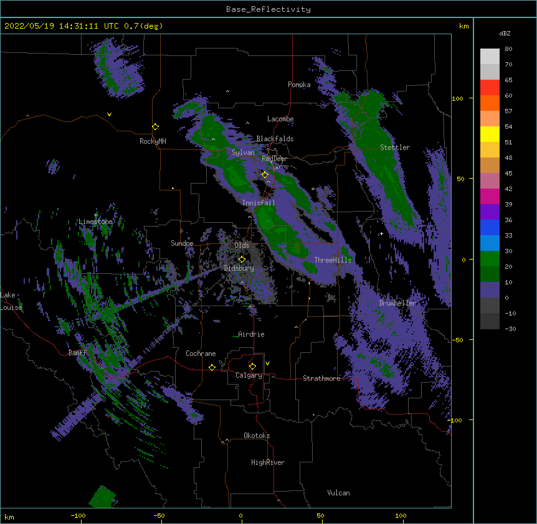Click the RockyMH city label

pos(153,141)
